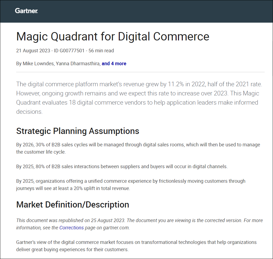Click the "Strategic Planning Assumptions" heading
The height and width of the screenshot is (259, 273).
click(x=78, y=131)
